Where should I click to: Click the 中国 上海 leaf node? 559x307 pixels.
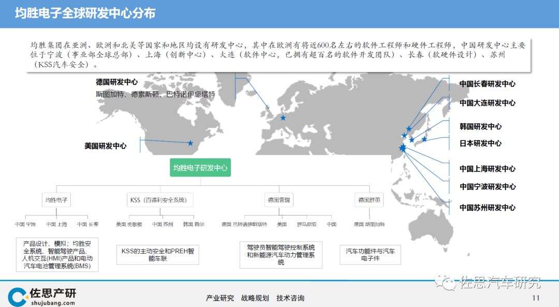56,224
